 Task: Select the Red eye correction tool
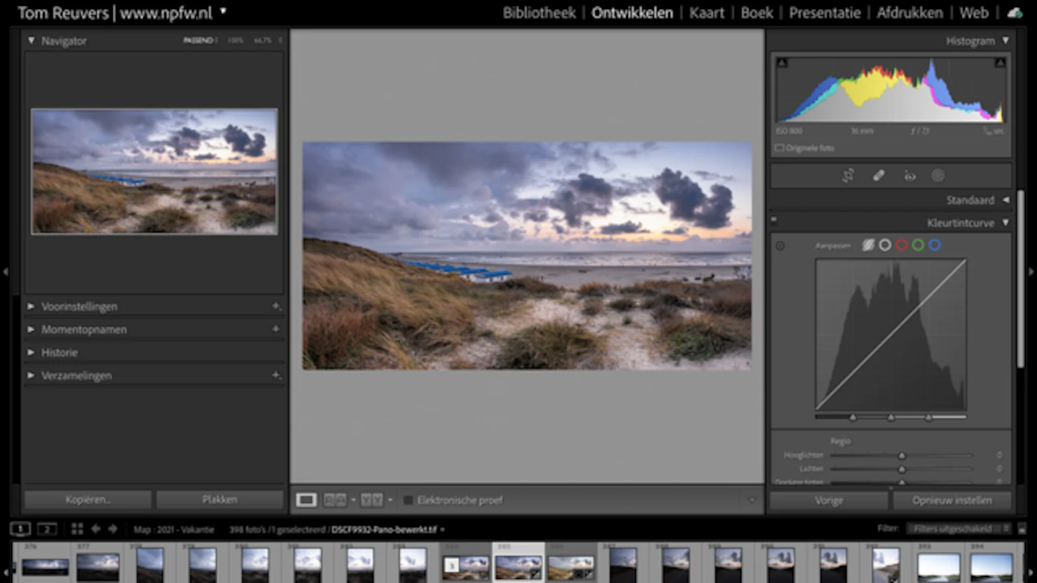(910, 176)
